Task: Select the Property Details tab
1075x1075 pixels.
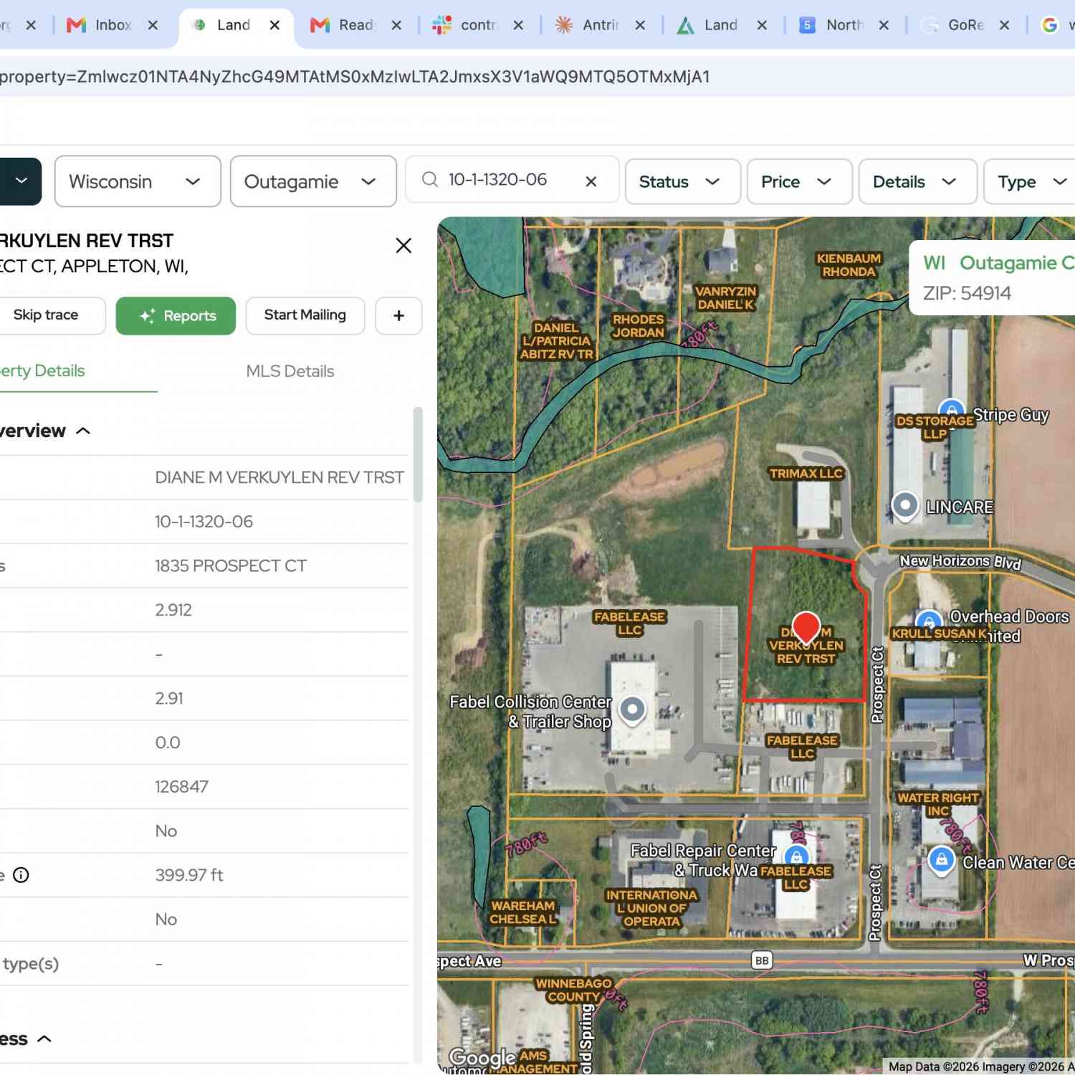Action: (x=43, y=371)
